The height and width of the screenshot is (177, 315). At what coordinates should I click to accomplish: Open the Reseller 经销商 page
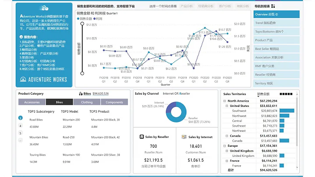pos(276,74)
